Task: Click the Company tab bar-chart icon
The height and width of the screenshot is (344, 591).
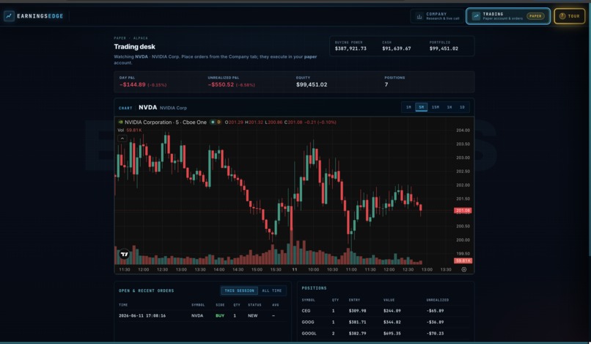Action: [419, 16]
